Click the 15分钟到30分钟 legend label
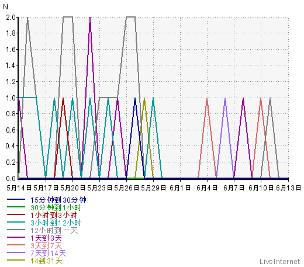The image size is (304, 267). click(58, 200)
